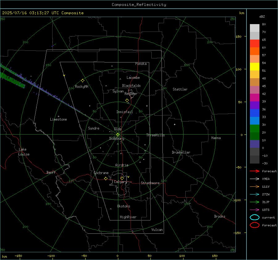Click the red forecast arrow in legend

255,171
